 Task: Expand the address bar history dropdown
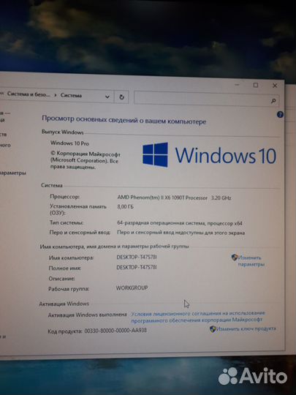click(107, 97)
